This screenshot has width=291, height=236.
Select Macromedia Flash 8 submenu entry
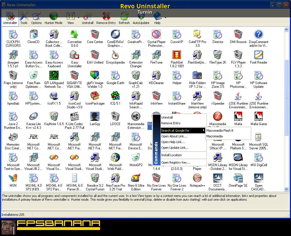[x=220, y=131]
